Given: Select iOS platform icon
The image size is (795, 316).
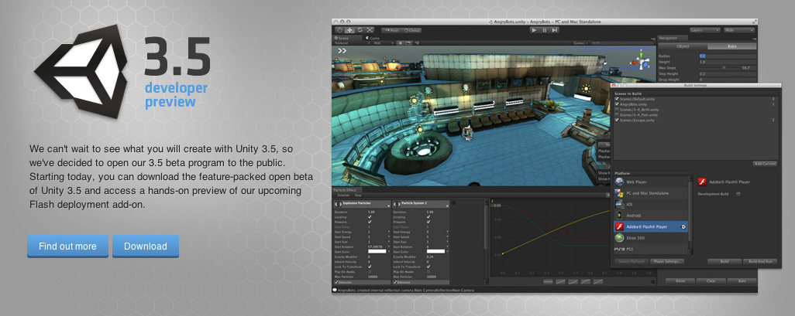Looking at the screenshot, I should pos(619,204).
